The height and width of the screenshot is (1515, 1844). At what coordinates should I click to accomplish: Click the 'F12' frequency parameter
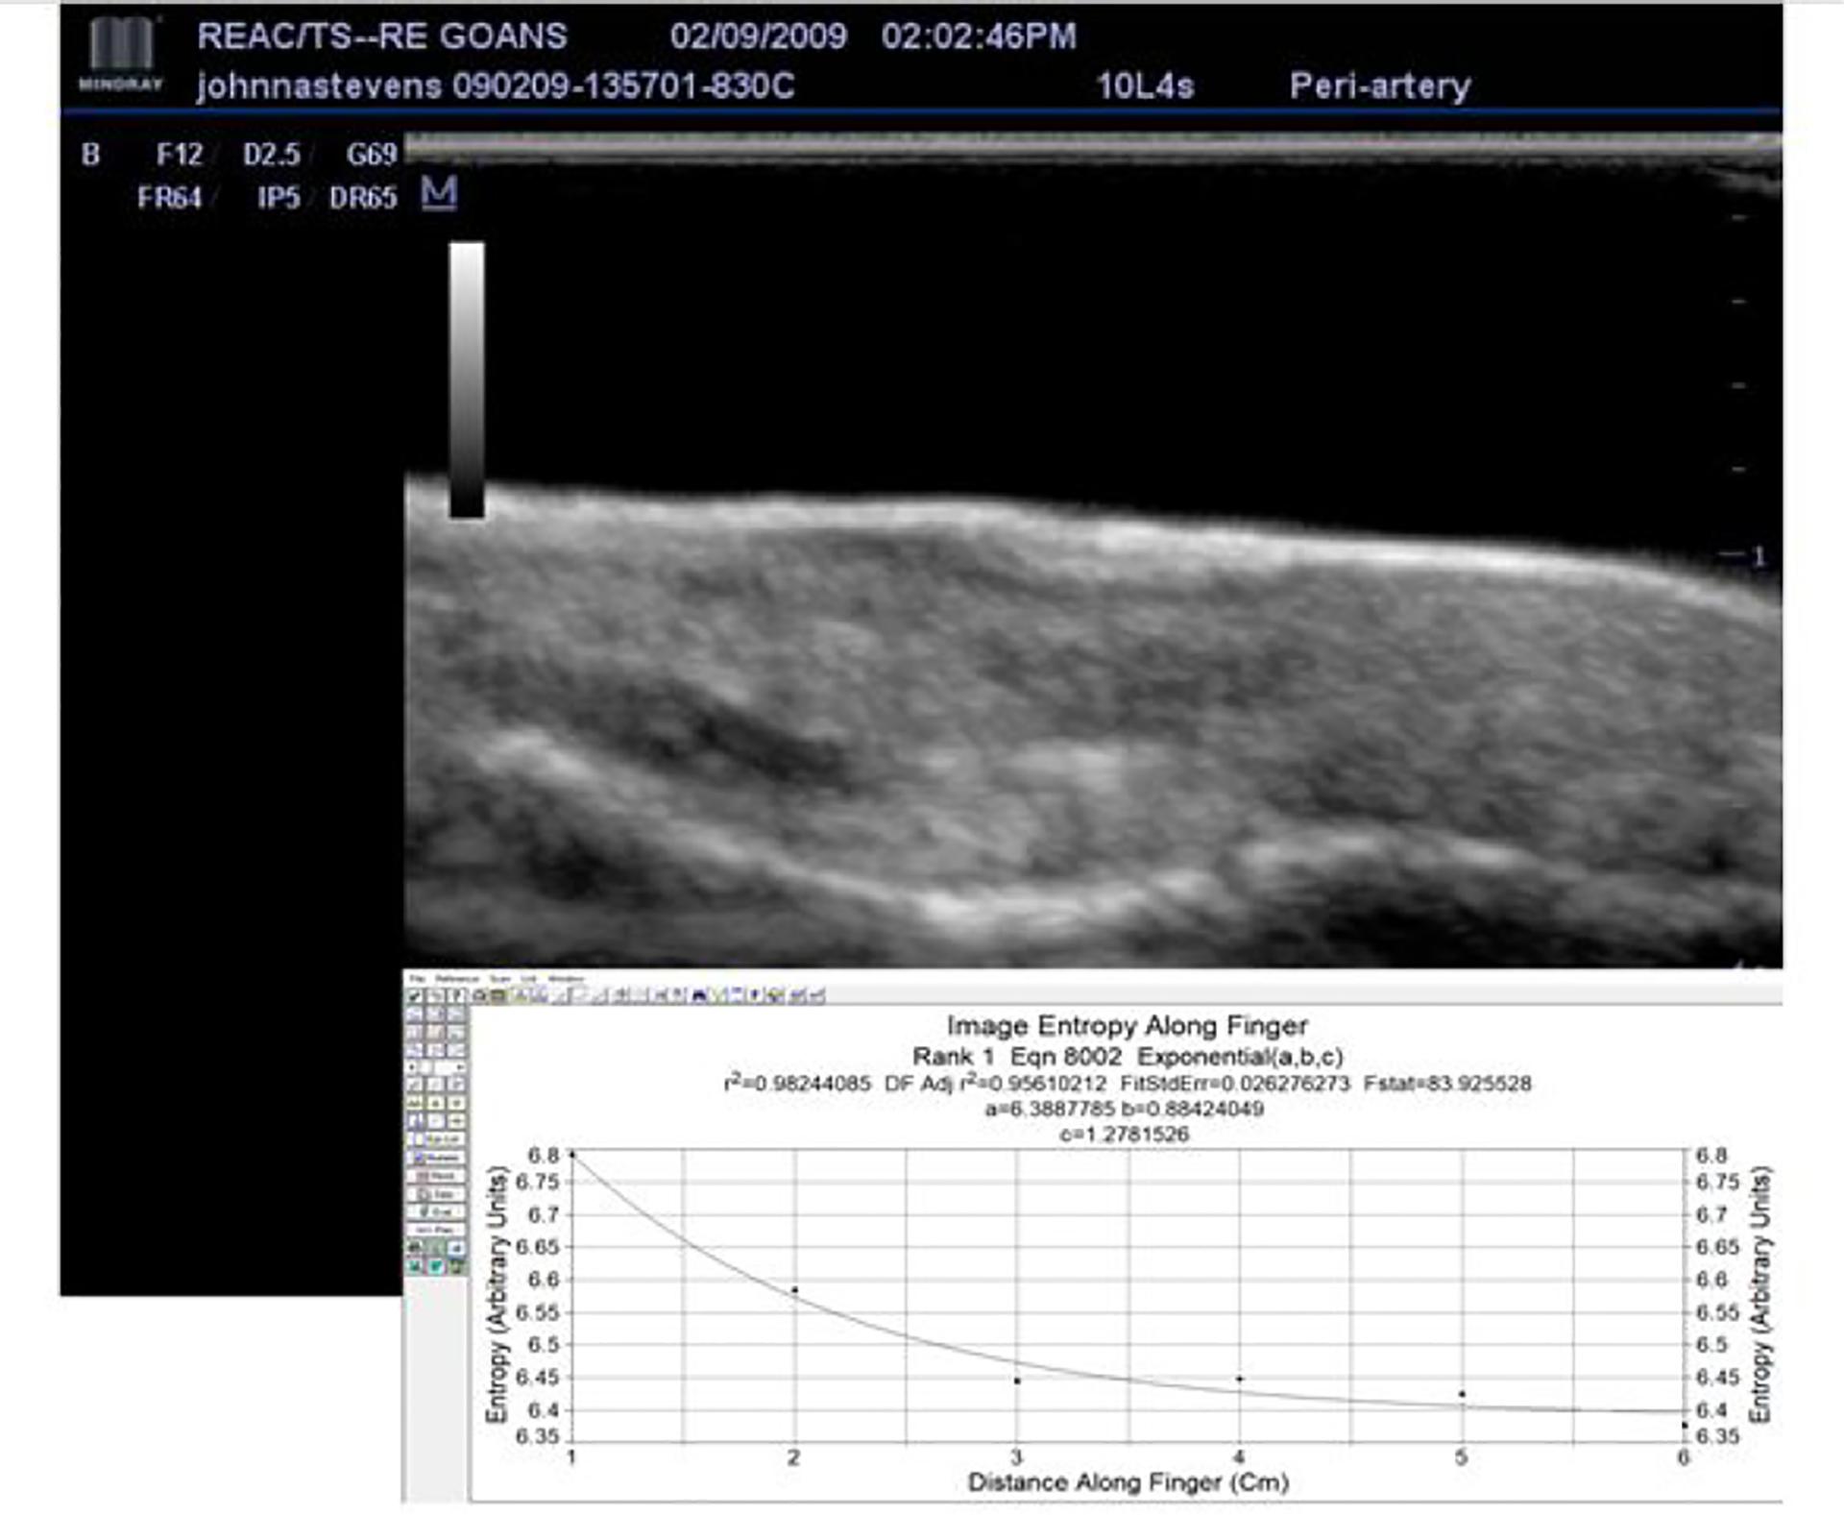point(180,155)
